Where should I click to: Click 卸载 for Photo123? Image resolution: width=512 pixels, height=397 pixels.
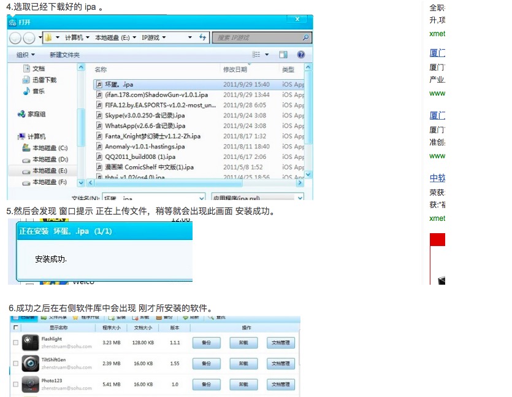click(243, 385)
